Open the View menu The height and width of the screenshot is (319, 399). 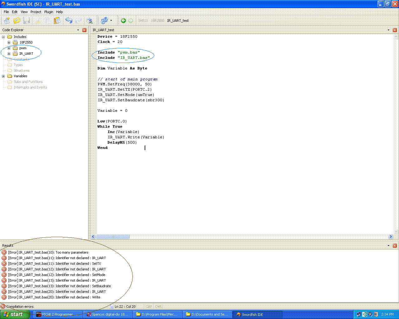tap(24, 12)
